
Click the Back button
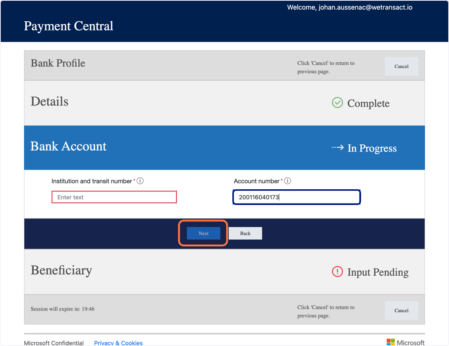[x=245, y=233]
